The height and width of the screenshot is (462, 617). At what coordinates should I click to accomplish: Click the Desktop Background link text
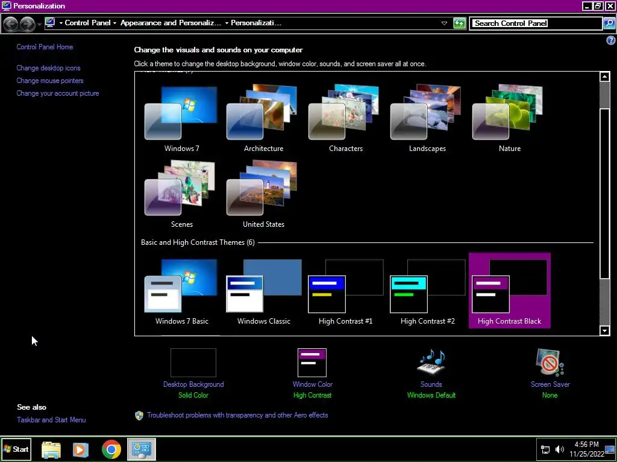[193, 384]
